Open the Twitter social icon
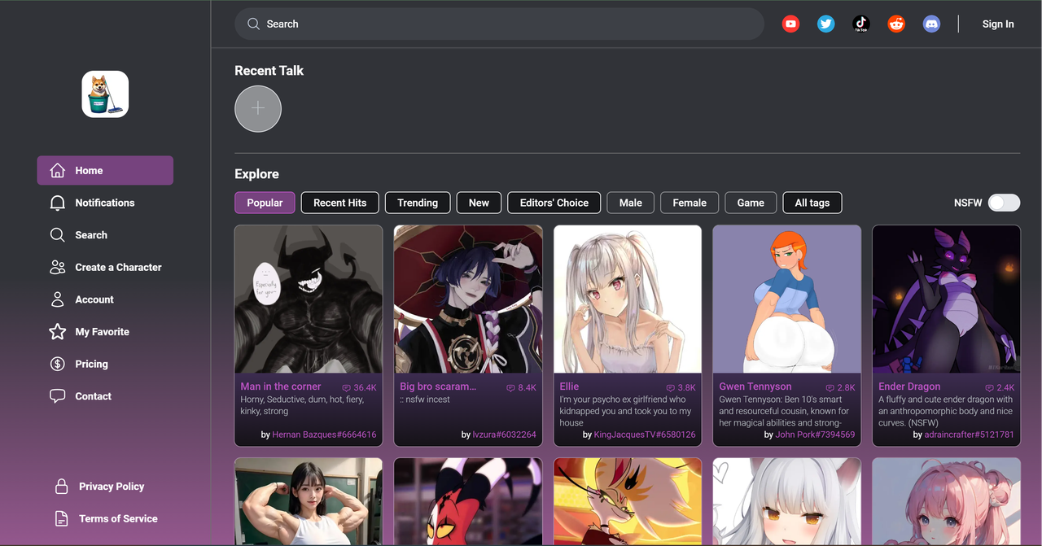The height and width of the screenshot is (546, 1042). [x=825, y=24]
